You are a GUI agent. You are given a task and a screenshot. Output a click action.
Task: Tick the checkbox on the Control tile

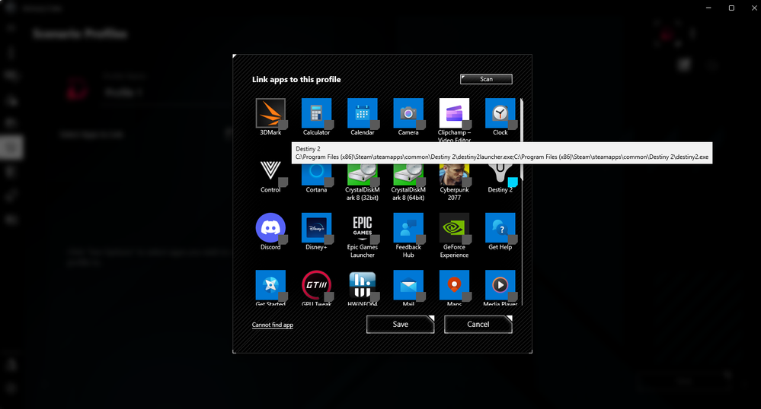(283, 182)
